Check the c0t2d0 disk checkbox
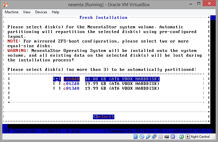 [x=57, y=84]
